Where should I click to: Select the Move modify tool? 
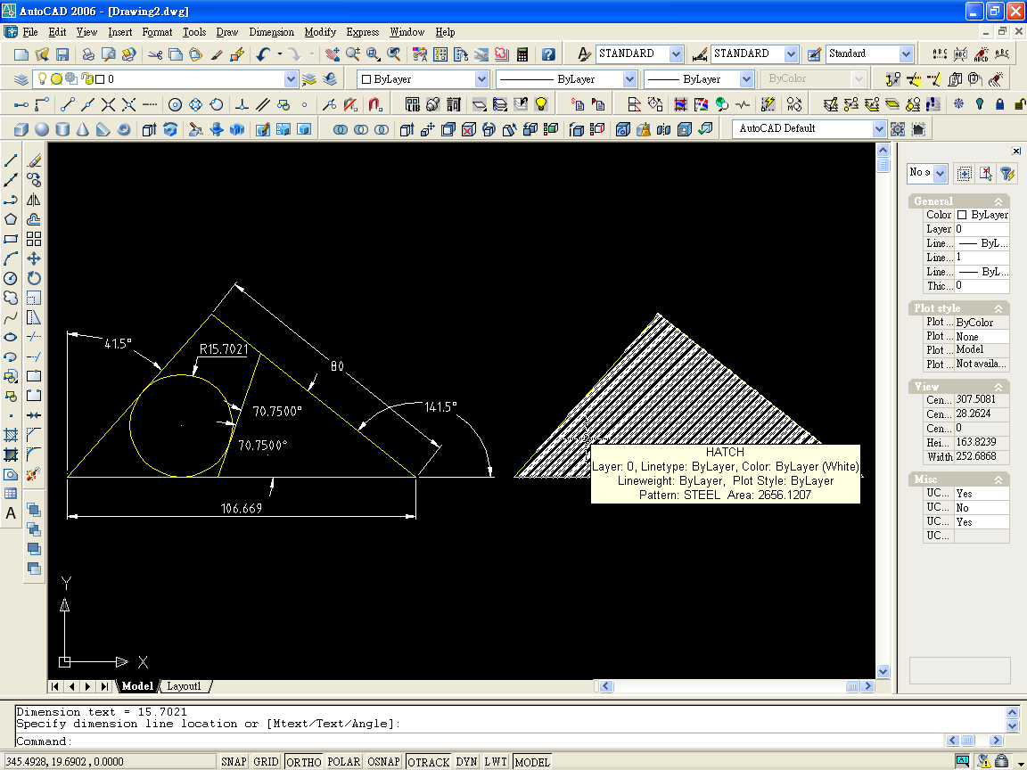click(34, 258)
